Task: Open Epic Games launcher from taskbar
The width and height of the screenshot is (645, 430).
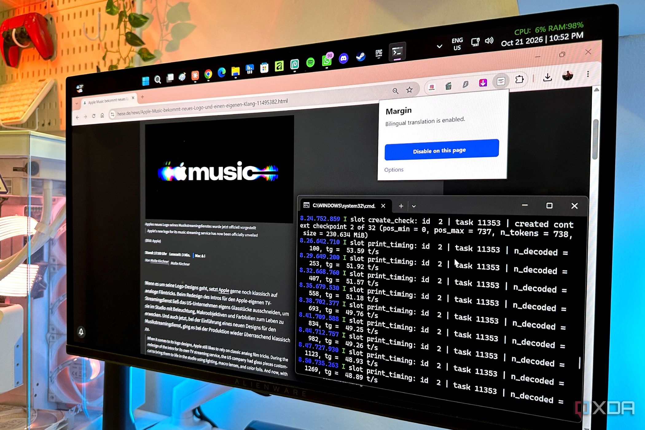Action: [379, 54]
